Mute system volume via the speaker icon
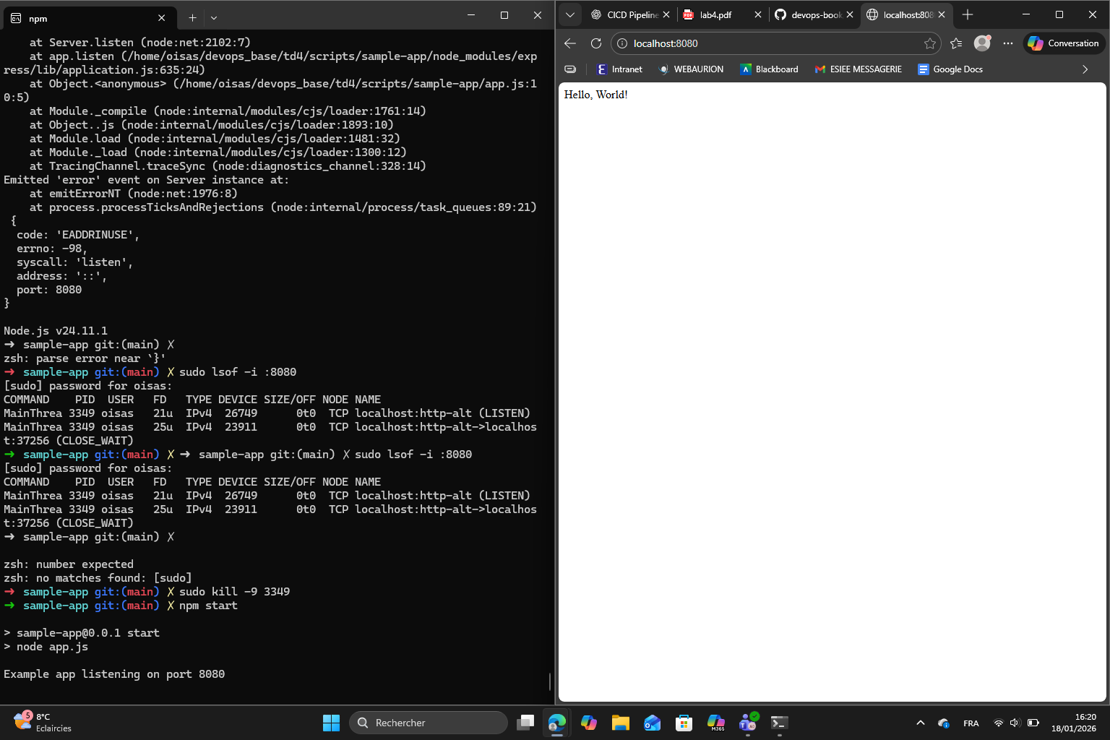Image resolution: width=1110 pixels, height=740 pixels. pyautogui.click(x=1014, y=723)
